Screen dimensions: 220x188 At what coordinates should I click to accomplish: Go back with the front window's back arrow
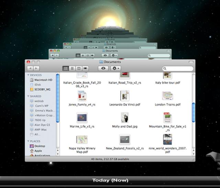pos(30,69)
